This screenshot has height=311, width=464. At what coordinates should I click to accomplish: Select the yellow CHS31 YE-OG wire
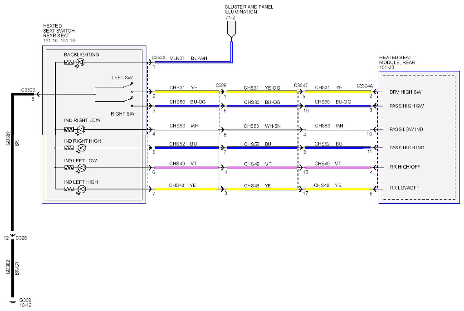(x=262, y=92)
